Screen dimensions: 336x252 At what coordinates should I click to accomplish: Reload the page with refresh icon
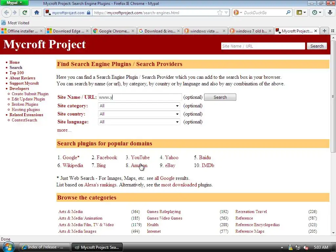pos(25,12)
